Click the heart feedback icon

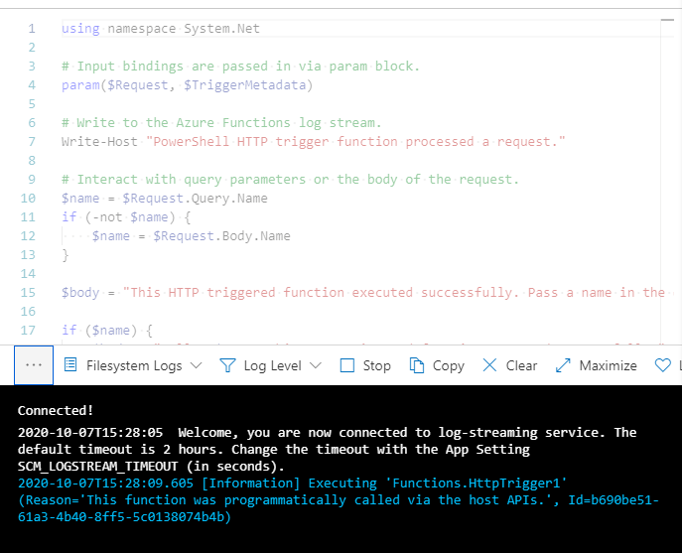[662, 365]
